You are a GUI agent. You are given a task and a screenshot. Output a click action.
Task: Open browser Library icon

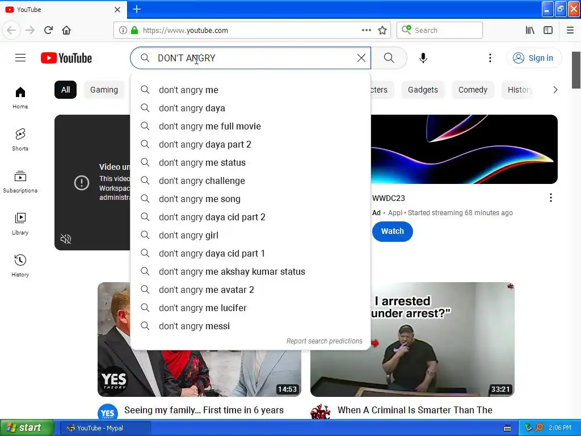[x=530, y=30]
